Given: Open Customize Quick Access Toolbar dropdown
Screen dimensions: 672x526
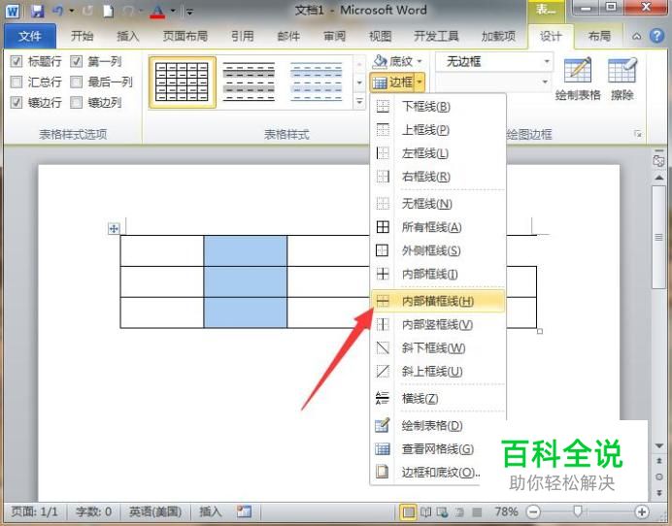Looking at the screenshot, I should pyautogui.click(x=189, y=12).
